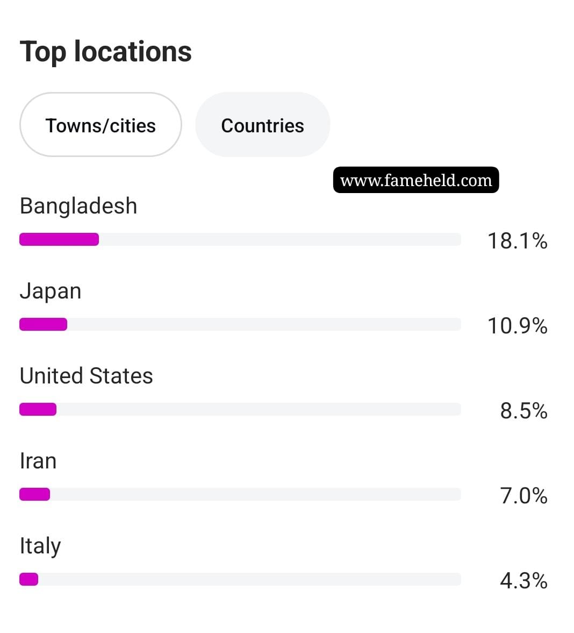Click the 10.9% value for Japan

tap(518, 326)
